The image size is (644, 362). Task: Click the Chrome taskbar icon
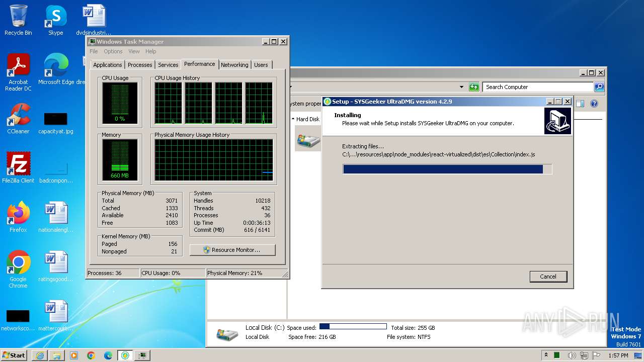click(x=91, y=355)
